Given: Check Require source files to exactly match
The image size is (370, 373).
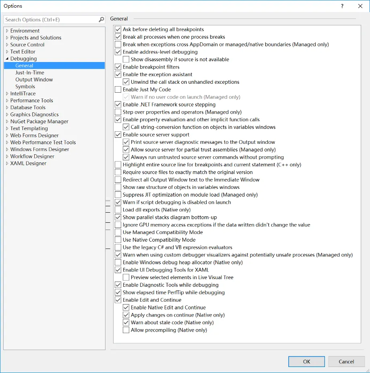Looking at the screenshot, I should point(118,172).
